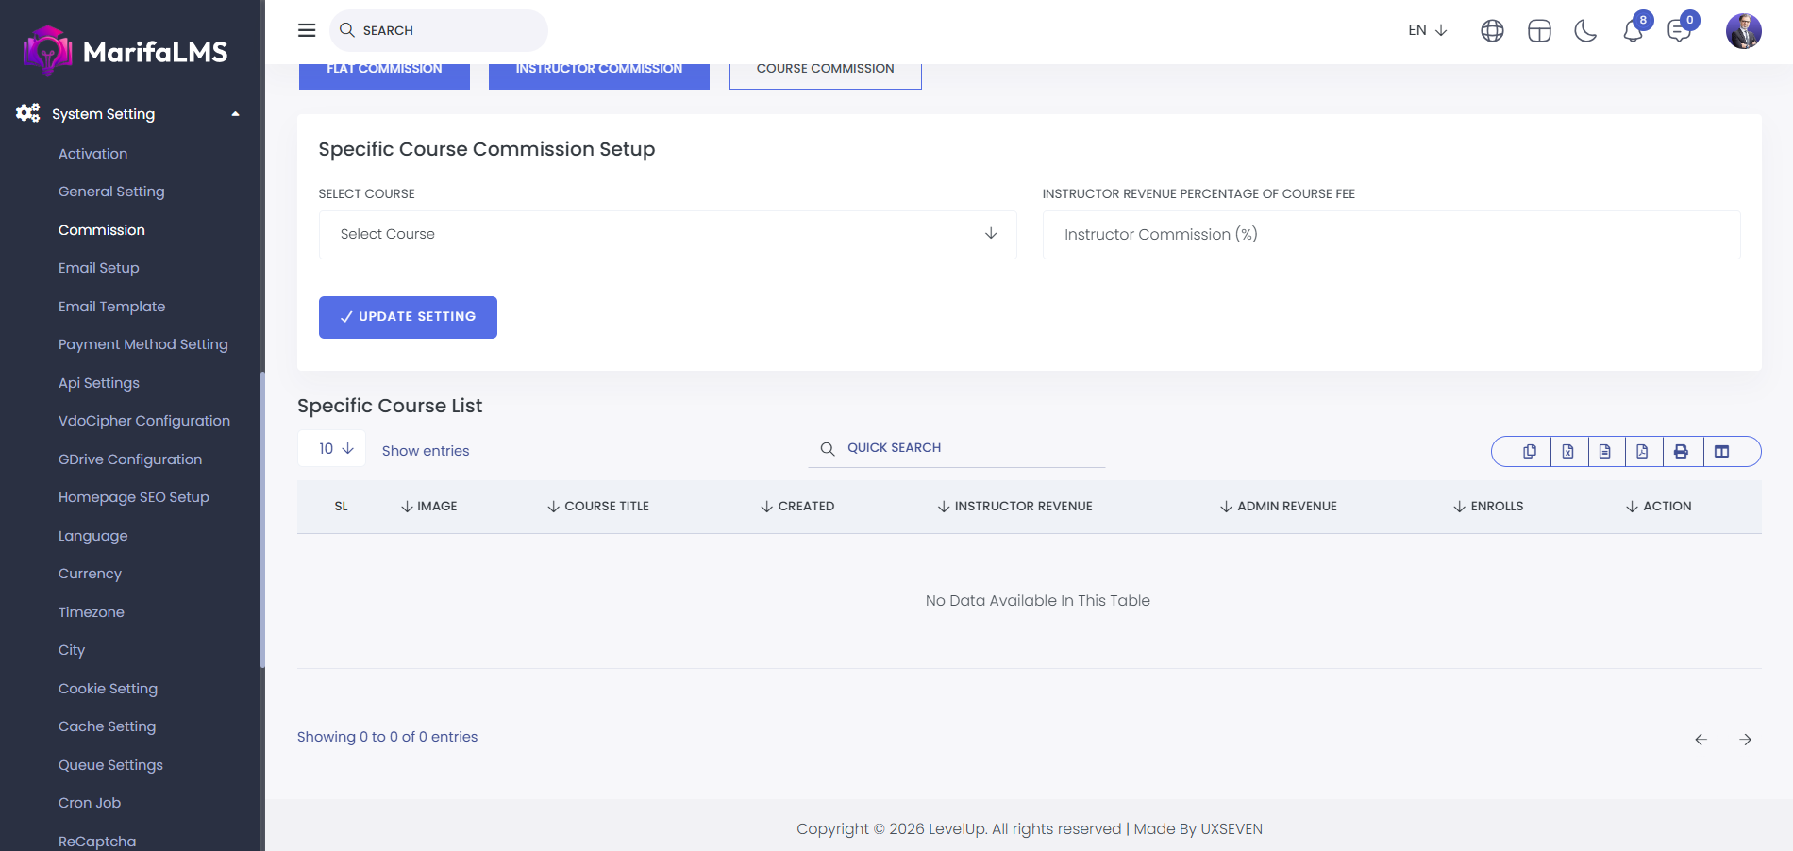1793x851 pixels.
Task: Click the notifications bell icon
Action: tap(1633, 31)
